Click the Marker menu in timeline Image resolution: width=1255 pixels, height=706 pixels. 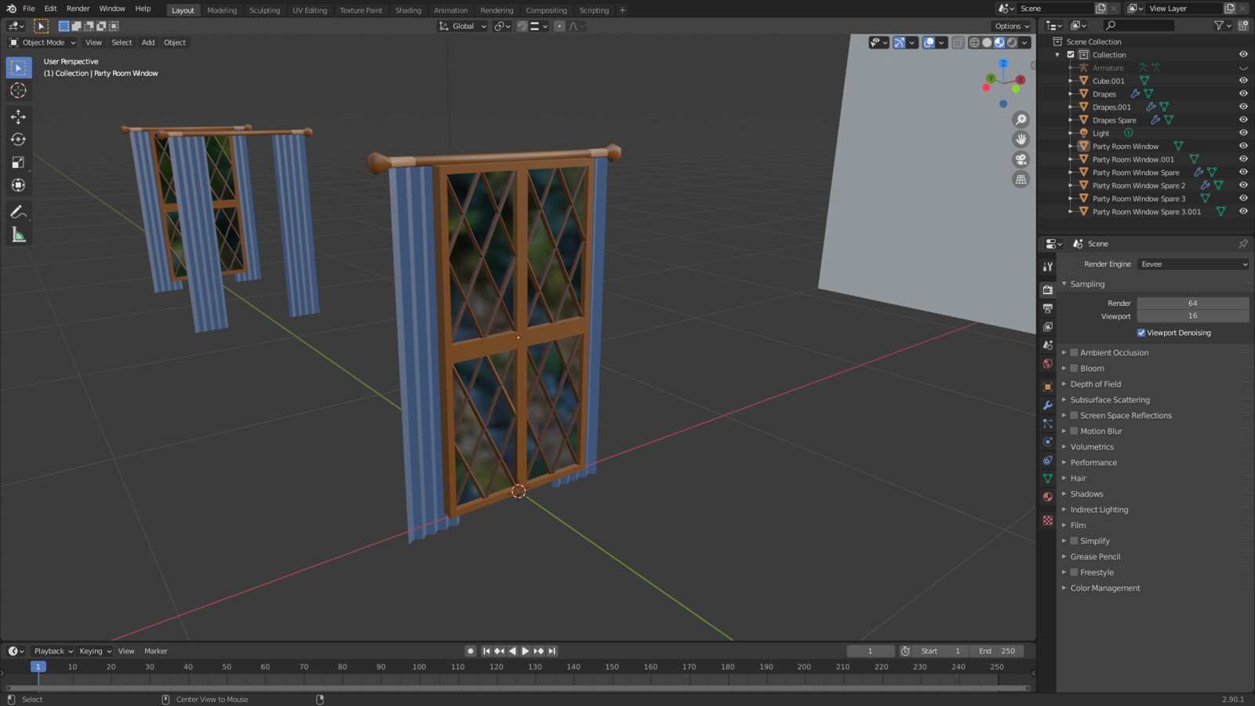tap(155, 651)
